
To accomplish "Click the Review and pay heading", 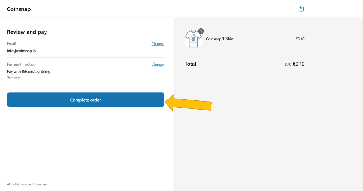I will 27,32.
